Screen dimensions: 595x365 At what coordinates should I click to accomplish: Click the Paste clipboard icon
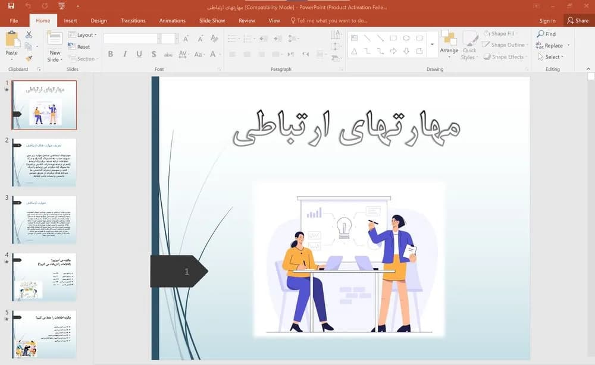[11, 39]
